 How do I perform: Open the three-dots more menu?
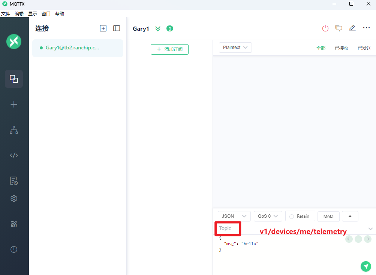[x=366, y=28]
